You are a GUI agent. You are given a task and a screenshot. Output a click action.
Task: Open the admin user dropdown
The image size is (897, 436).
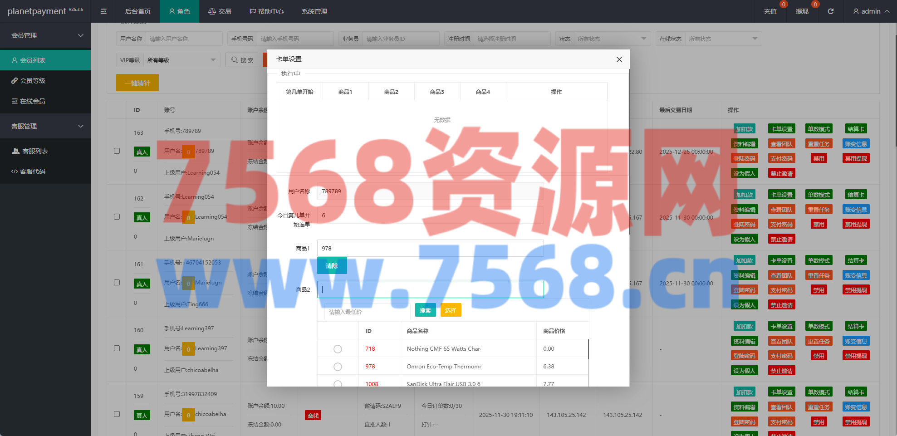coord(871,11)
